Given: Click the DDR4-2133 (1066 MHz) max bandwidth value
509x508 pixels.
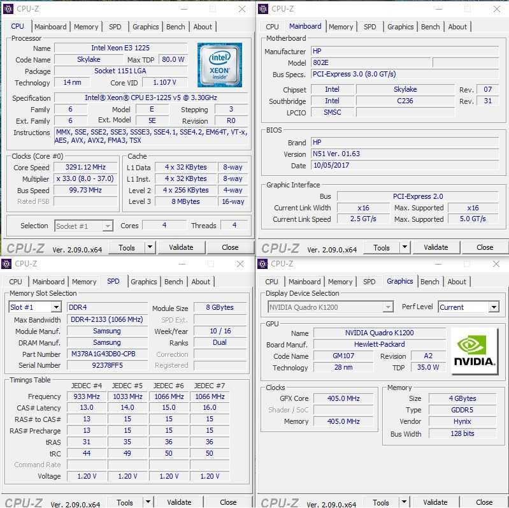Looking at the screenshot, I should [x=107, y=319].
